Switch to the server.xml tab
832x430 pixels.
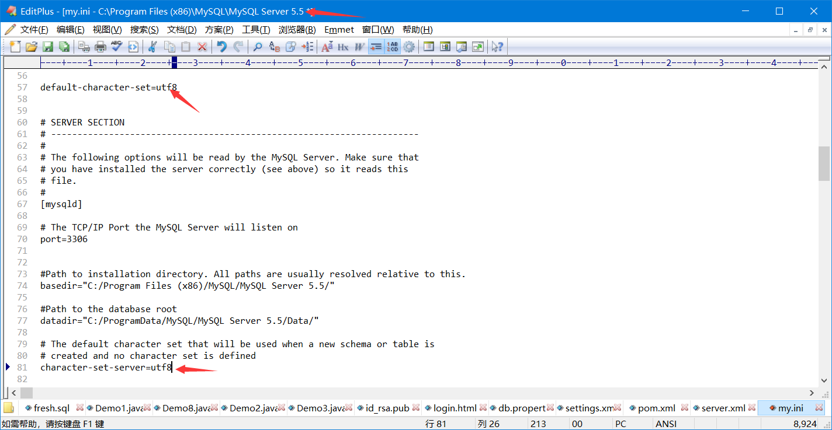click(x=723, y=408)
